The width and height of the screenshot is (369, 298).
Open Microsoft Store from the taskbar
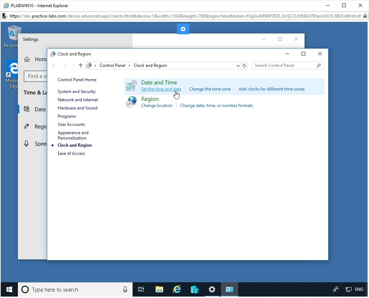(x=195, y=289)
